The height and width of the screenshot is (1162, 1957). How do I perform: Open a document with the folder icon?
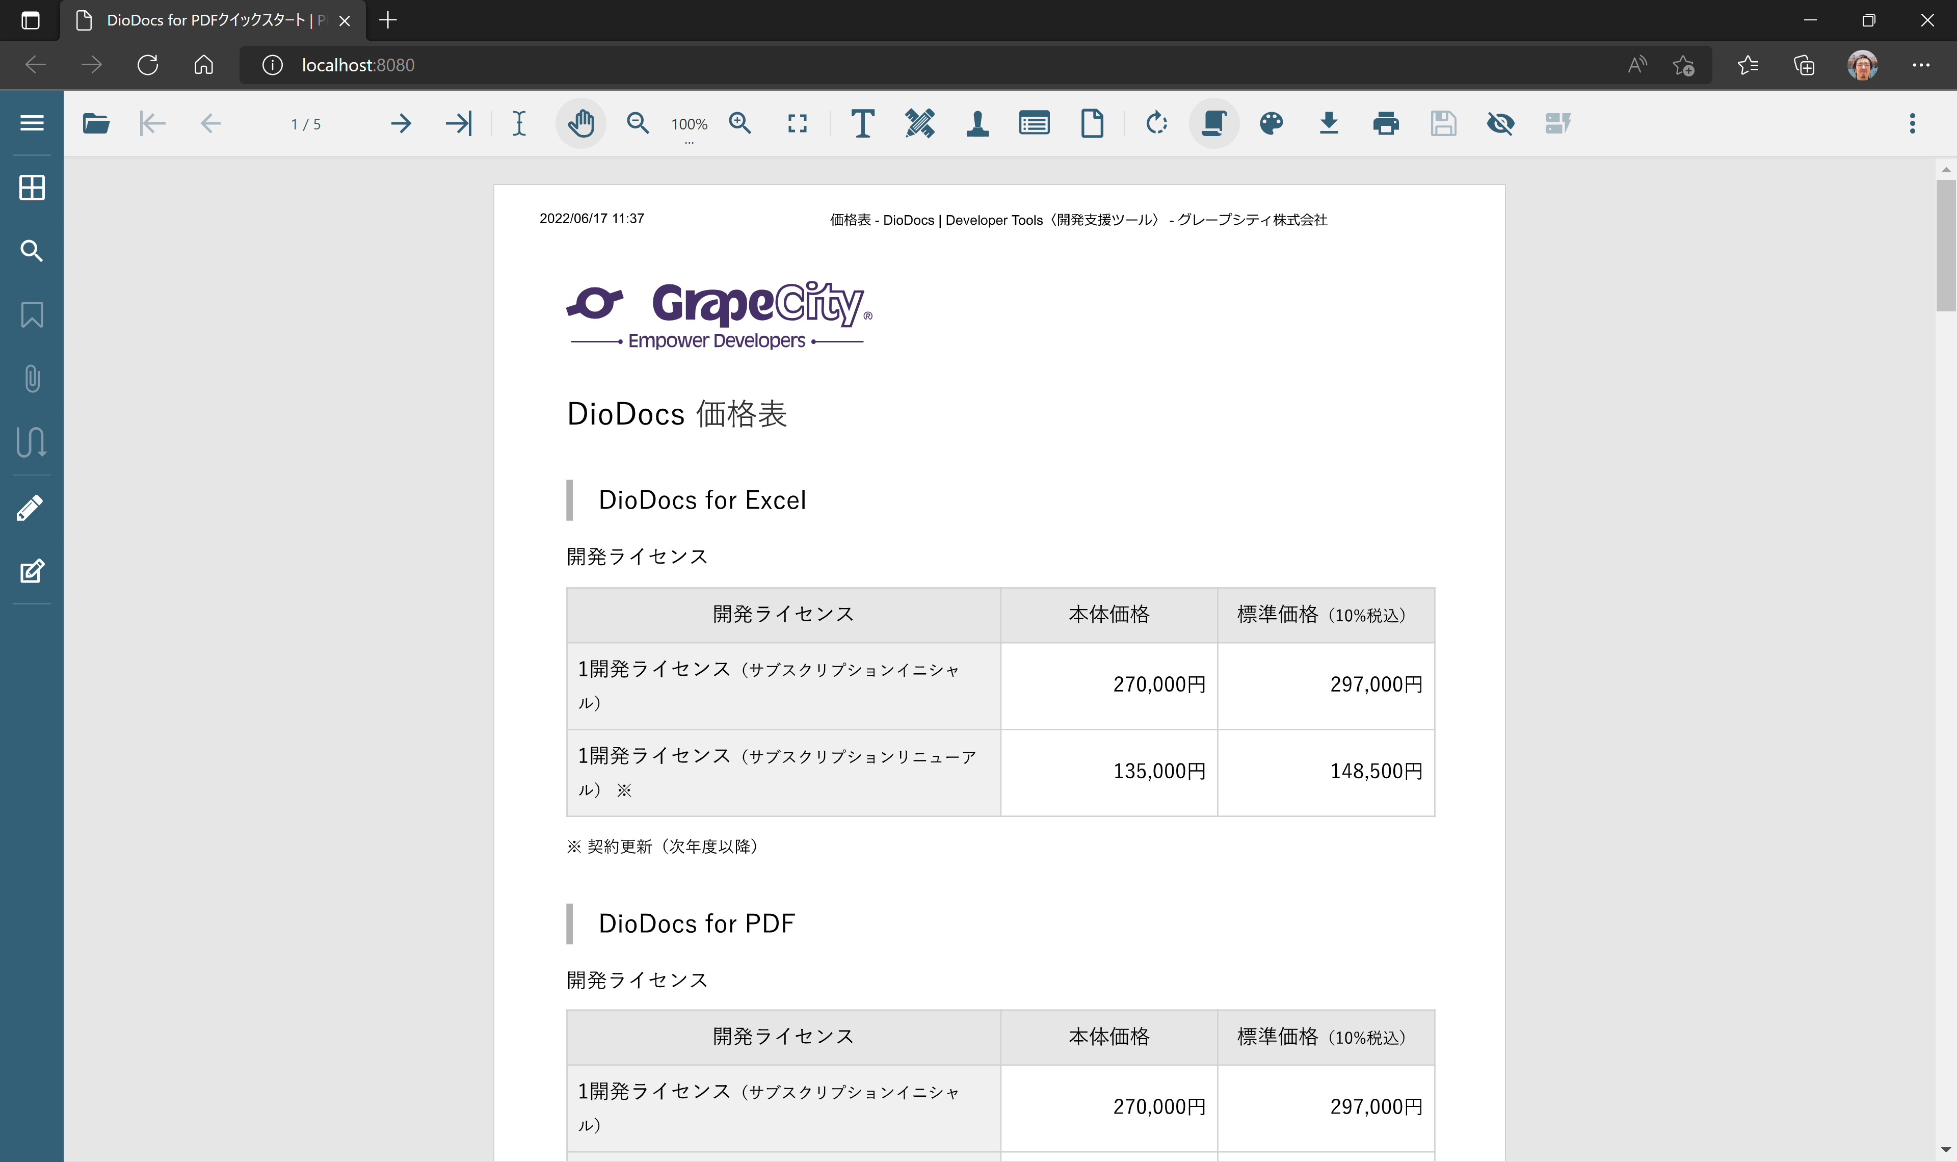pyautogui.click(x=95, y=123)
